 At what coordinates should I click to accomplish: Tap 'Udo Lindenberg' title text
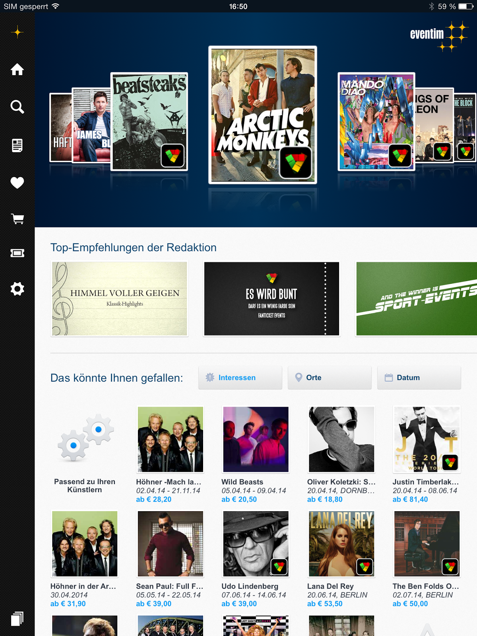[250, 586]
